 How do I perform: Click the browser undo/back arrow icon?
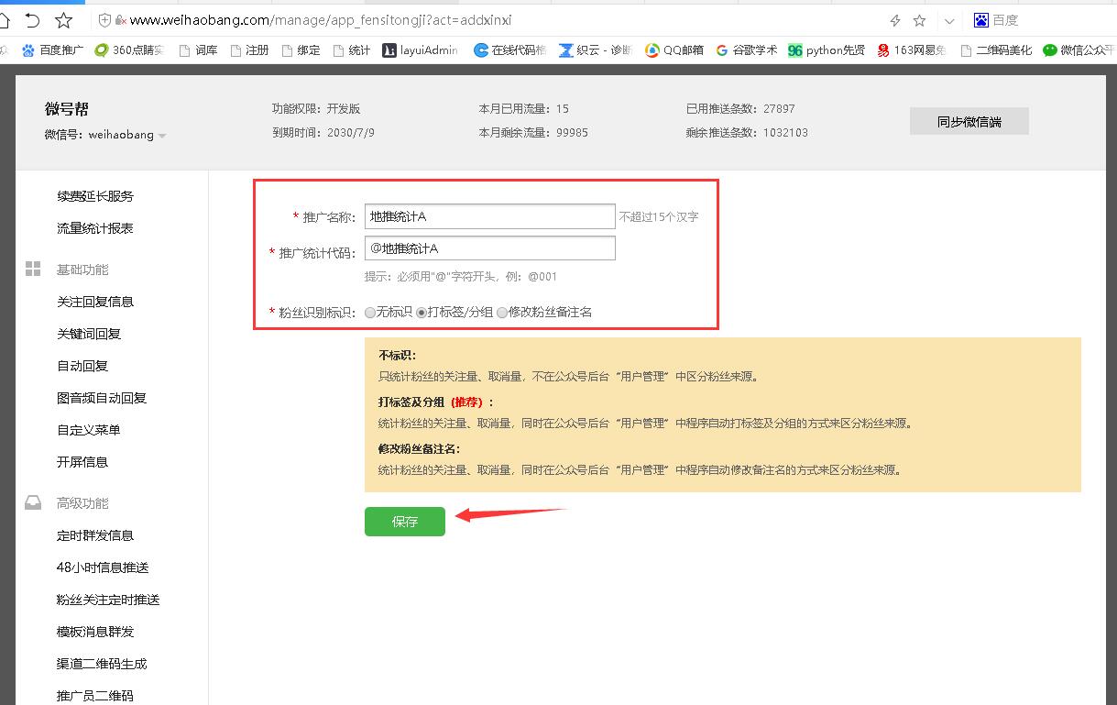32,20
